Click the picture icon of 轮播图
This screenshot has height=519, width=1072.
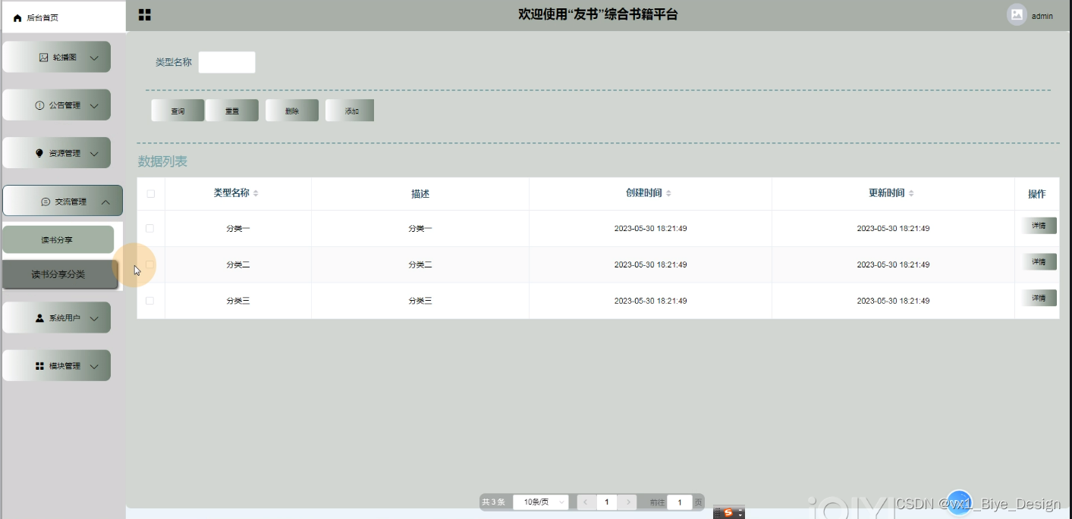click(x=43, y=58)
